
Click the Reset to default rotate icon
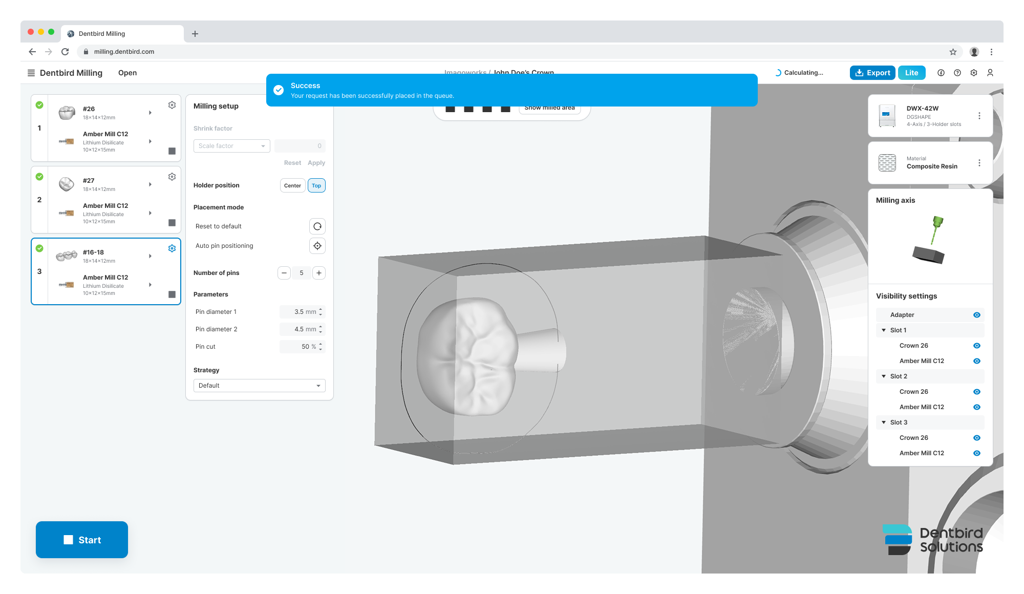tap(317, 226)
